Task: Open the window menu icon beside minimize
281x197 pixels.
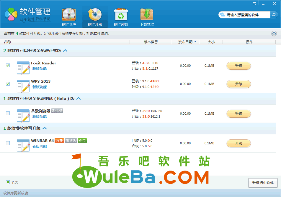Action: pyautogui.click(x=254, y=4)
